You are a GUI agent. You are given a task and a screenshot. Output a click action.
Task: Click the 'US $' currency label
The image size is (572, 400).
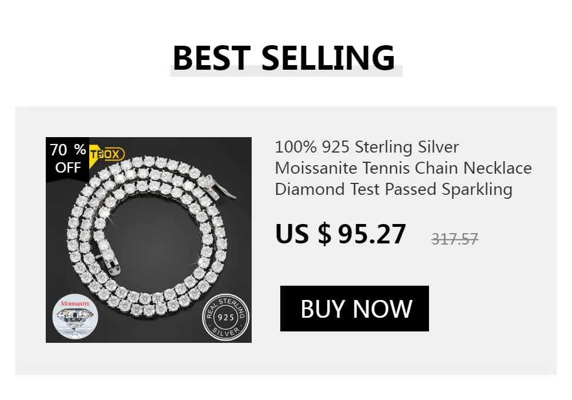303,234
